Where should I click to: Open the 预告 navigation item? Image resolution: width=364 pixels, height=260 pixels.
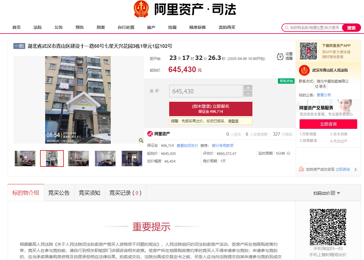(80, 27)
